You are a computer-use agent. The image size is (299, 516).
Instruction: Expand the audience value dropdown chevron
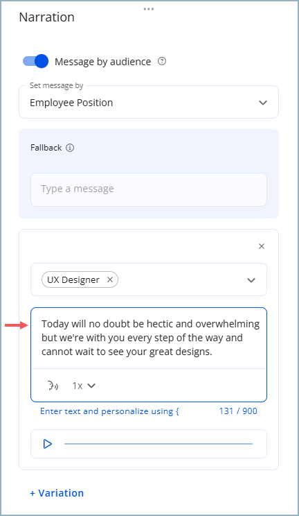251,280
